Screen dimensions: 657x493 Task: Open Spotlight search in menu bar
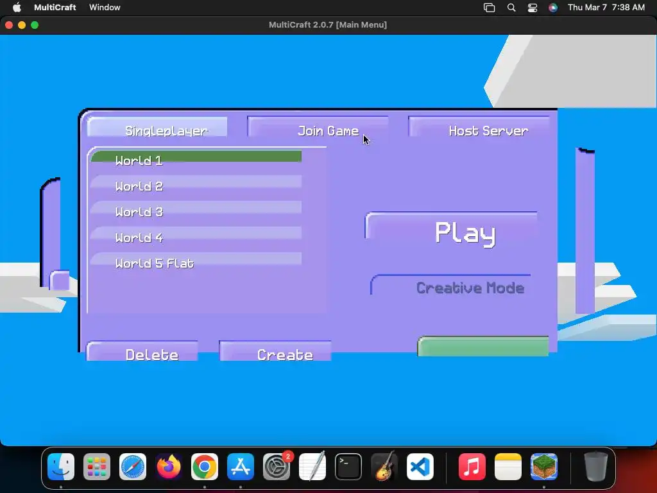[x=511, y=8]
